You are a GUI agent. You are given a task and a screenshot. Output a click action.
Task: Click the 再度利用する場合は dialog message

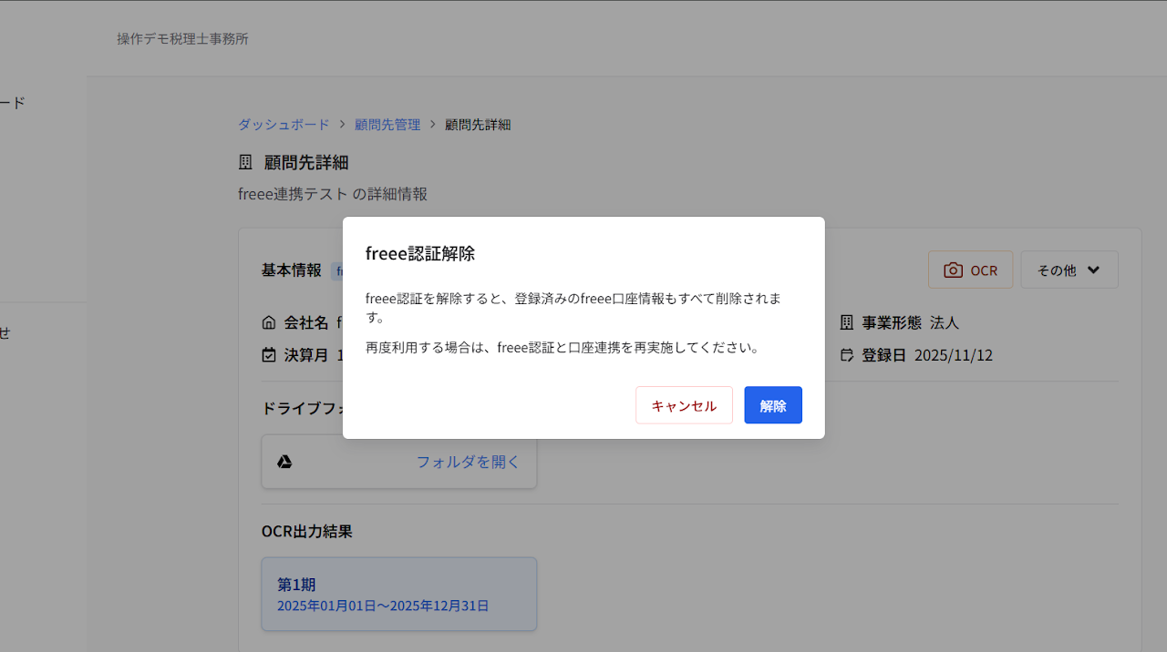(563, 347)
